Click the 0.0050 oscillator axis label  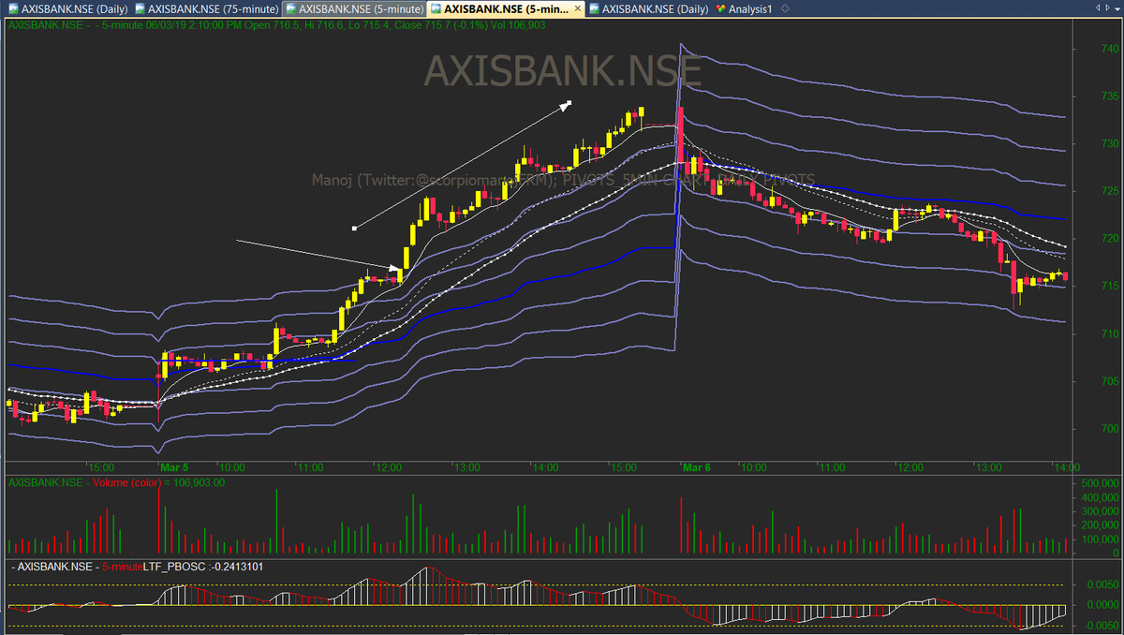click(x=1101, y=585)
